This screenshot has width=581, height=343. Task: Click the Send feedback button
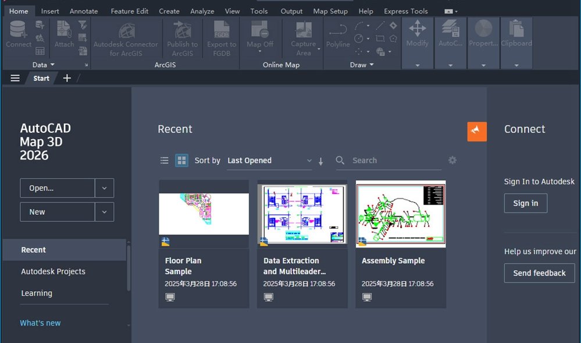click(x=539, y=273)
